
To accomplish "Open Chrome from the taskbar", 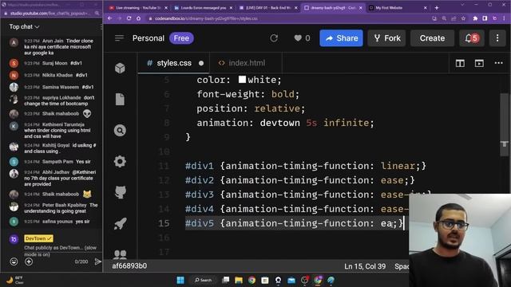I will click(x=252, y=280).
